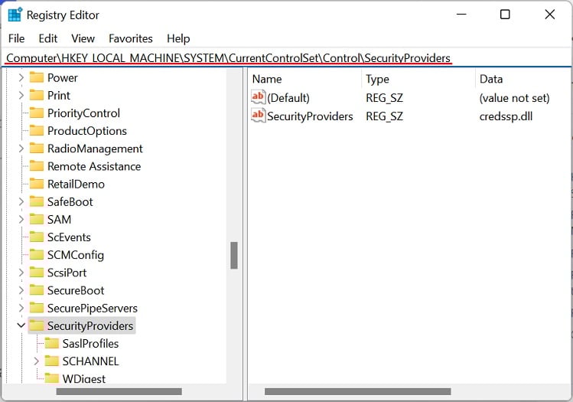Select the PriorityControl label
The width and height of the screenshot is (573, 402).
click(x=83, y=113)
